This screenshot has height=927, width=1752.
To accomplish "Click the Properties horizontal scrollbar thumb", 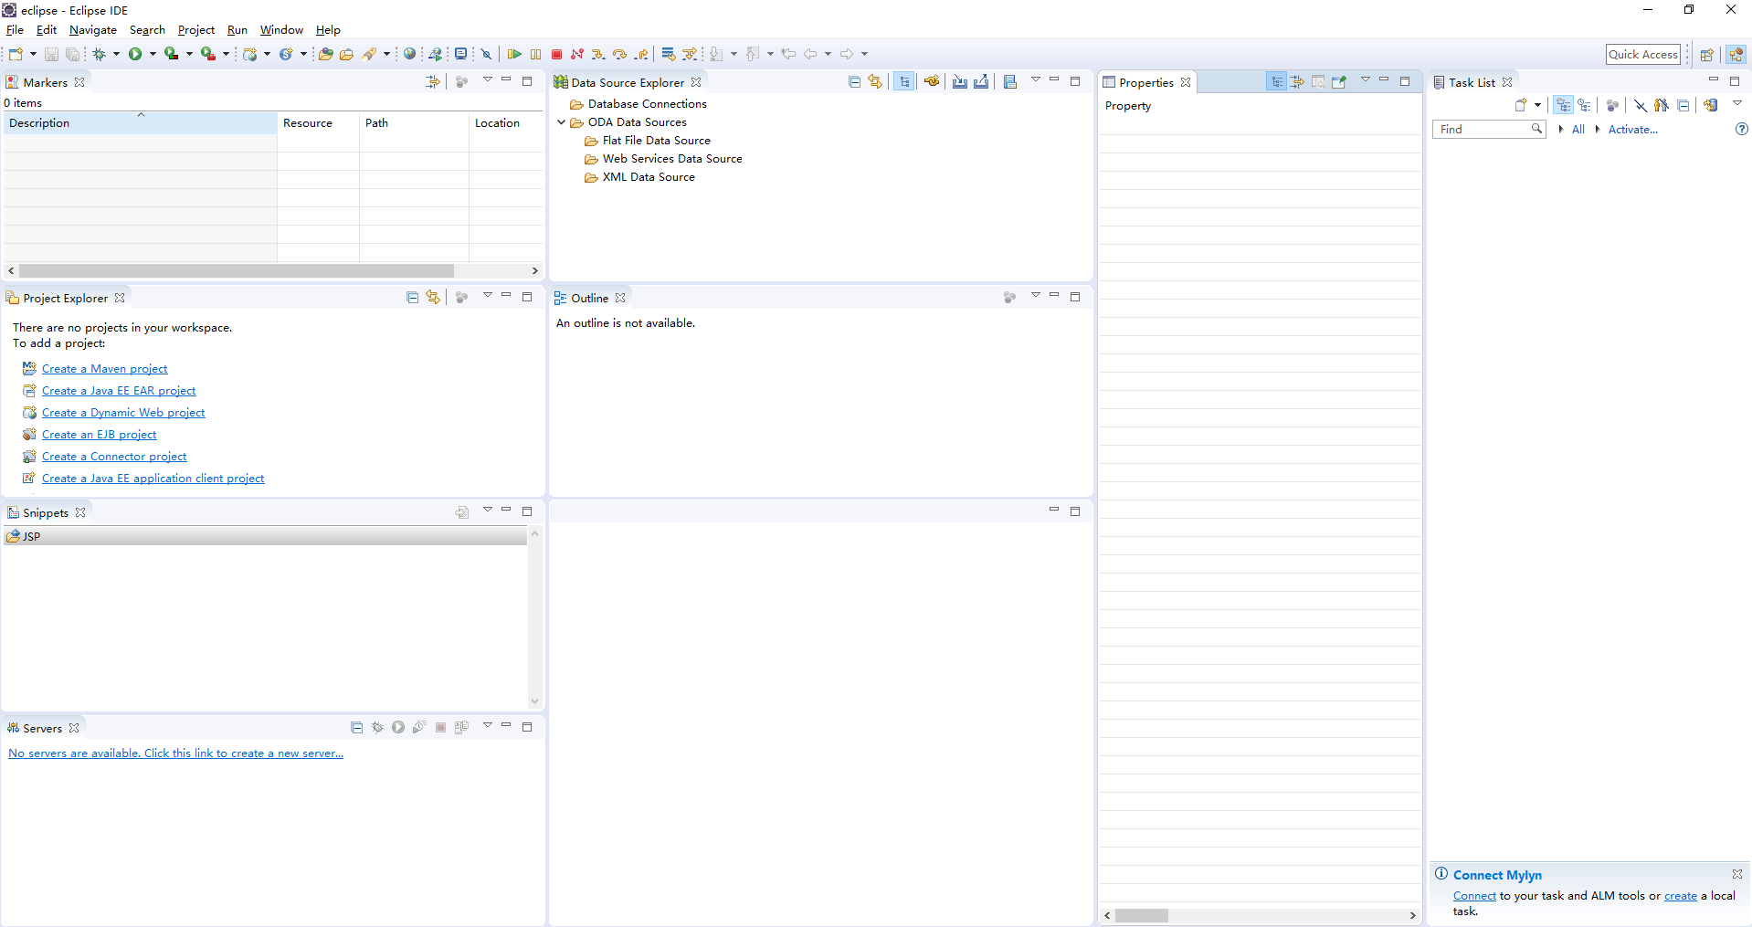I will [x=1142, y=915].
